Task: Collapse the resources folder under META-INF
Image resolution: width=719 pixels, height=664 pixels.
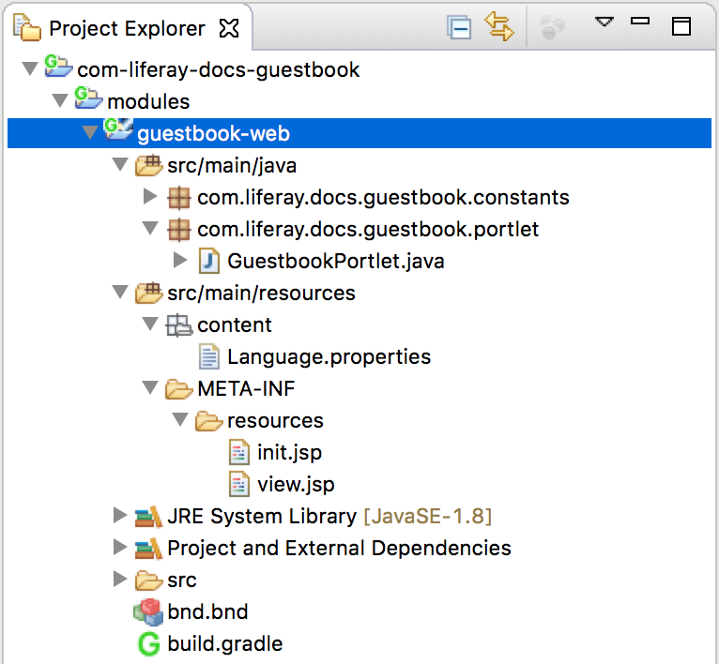Action: (180, 420)
